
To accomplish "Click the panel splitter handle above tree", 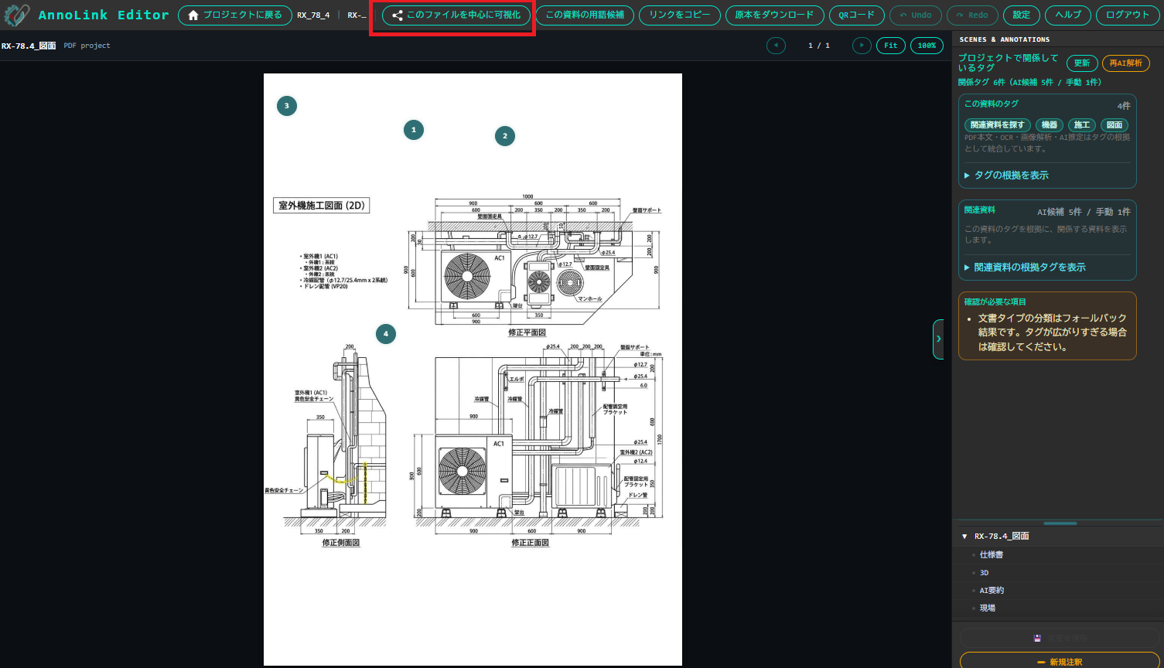I will (x=1060, y=523).
